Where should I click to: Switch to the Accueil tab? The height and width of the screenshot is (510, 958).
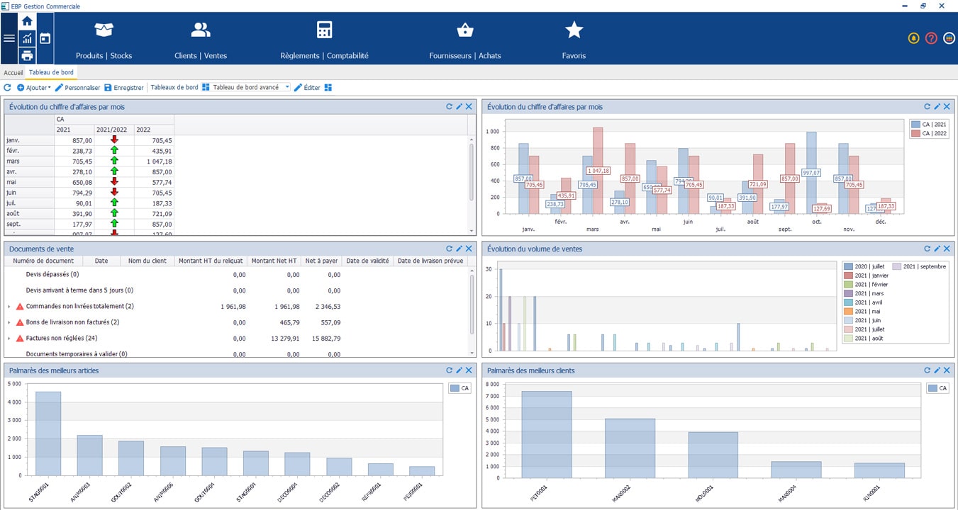click(x=13, y=72)
